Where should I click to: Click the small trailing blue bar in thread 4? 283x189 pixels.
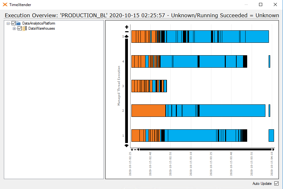[270, 61]
